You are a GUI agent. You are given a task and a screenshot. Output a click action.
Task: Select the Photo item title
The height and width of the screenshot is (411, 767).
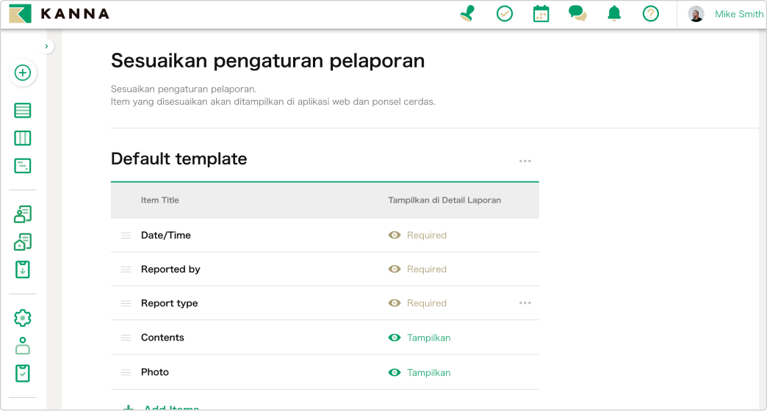154,372
